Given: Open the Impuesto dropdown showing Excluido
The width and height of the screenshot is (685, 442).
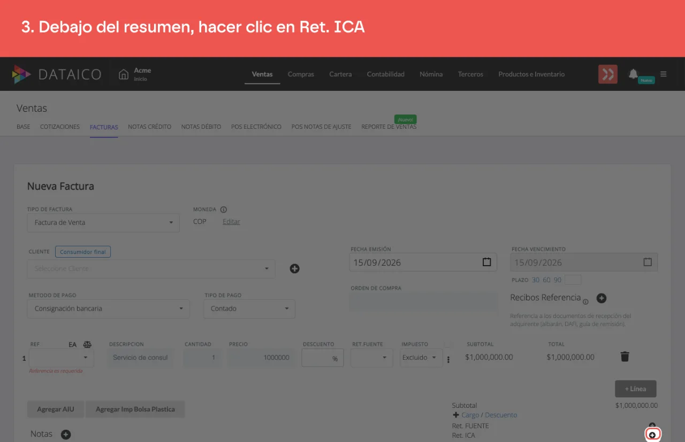Looking at the screenshot, I should (421, 358).
